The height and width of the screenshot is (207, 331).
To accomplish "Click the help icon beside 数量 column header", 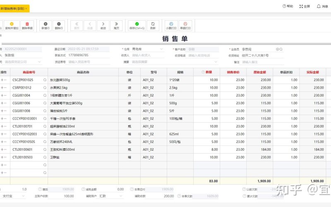I will 203,72.
